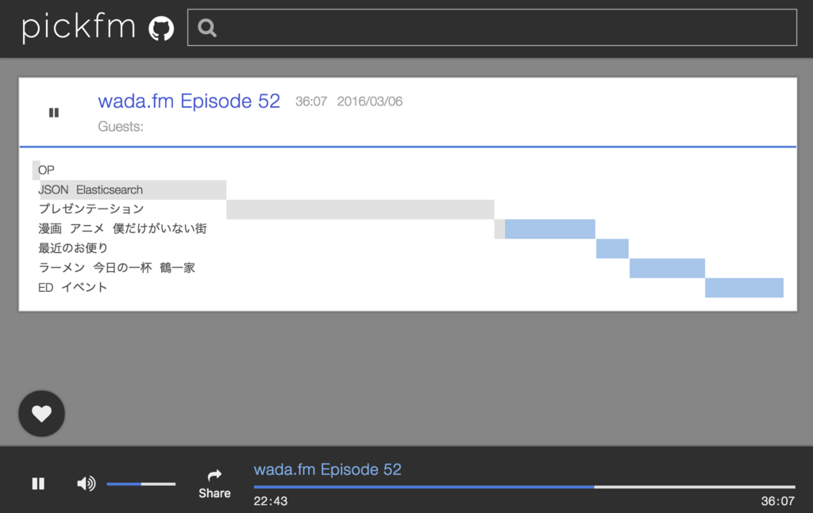This screenshot has width=813, height=513.
Task: Pause playback in the bottom player
Action: coord(38,484)
